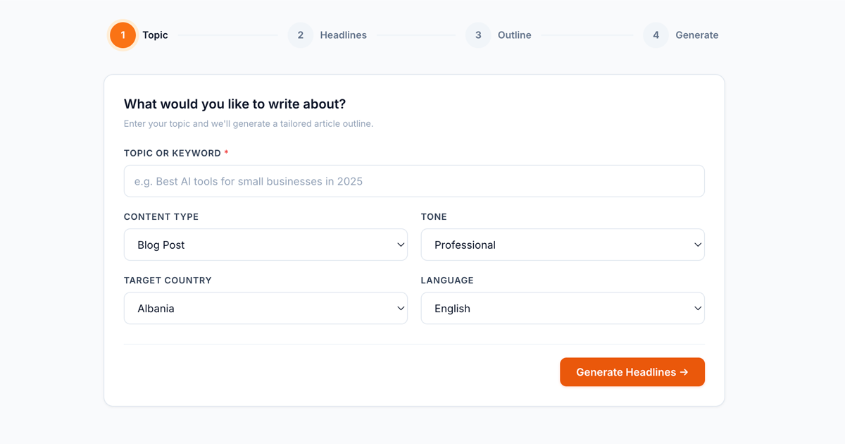Viewport: 845px width, 444px height.
Task: Switch to the Outline step label
Action: (x=514, y=35)
